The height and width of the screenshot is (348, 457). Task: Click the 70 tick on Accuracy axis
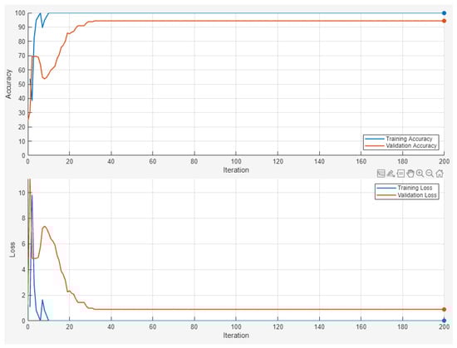click(x=22, y=56)
